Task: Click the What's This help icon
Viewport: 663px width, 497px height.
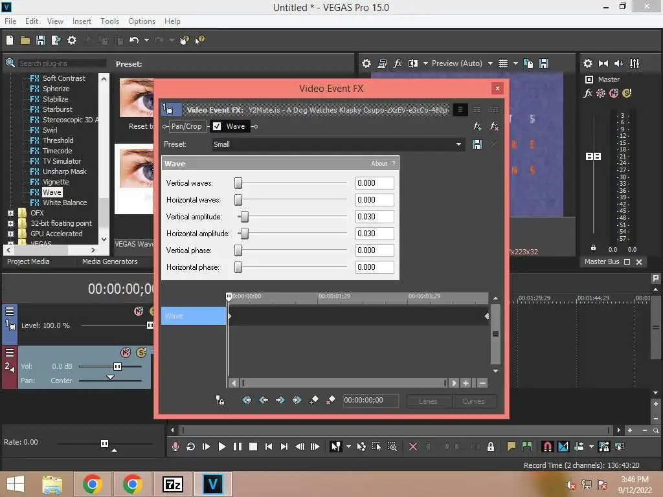Action: pyautogui.click(x=199, y=40)
